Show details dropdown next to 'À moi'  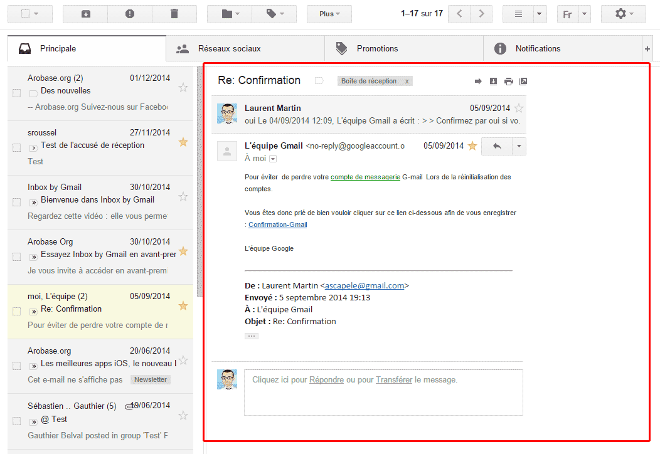coord(273,159)
